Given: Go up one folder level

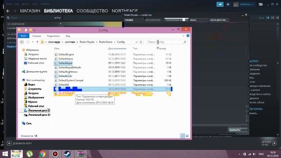Looking at the screenshot, I should point(37,42).
